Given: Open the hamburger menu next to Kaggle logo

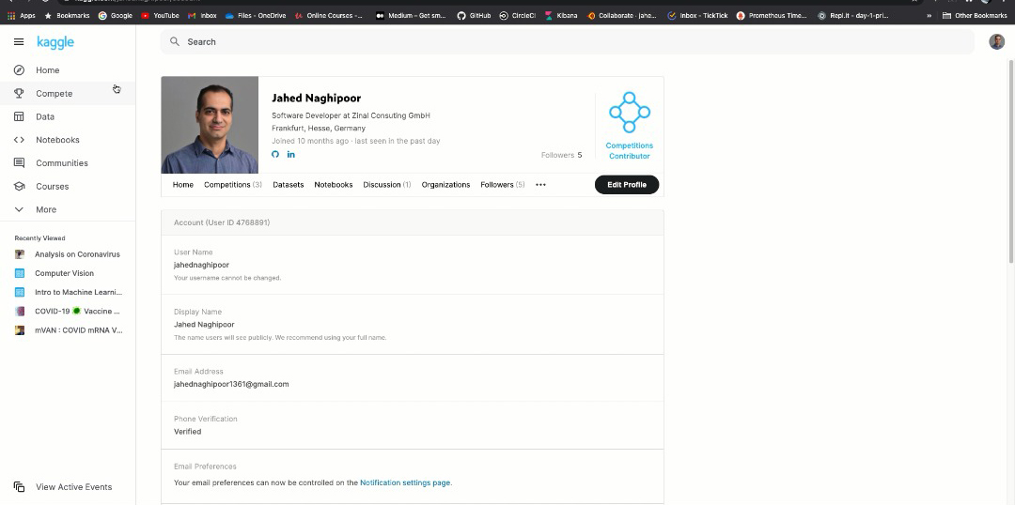Looking at the screenshot, I should (19, 42).
